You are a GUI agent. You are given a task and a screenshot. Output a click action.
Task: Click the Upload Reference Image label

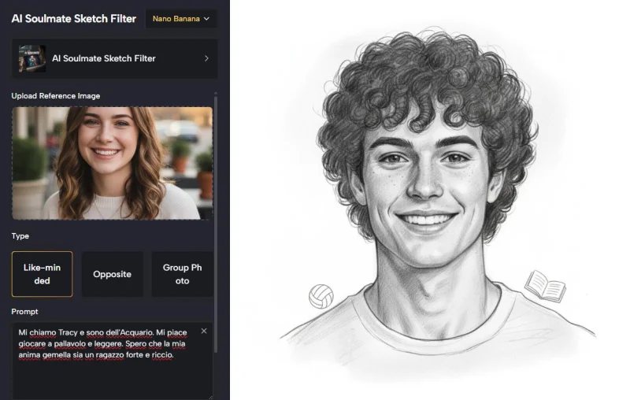[56, 96]
